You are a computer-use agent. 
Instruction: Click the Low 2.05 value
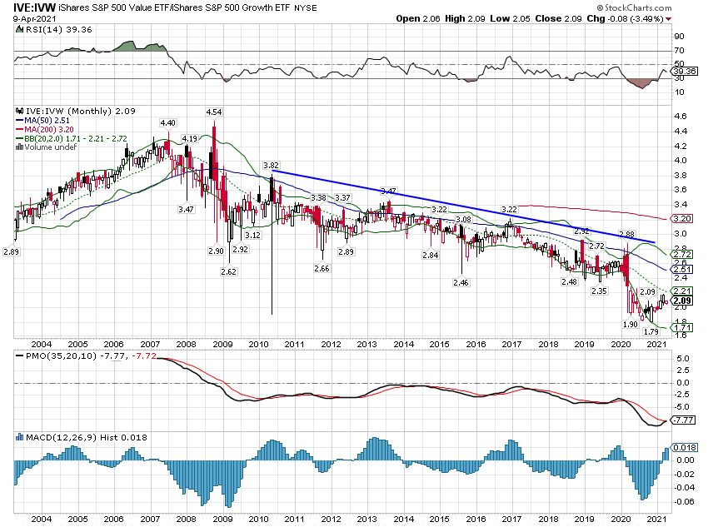[511, 19]
